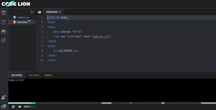Open the question mark quiz sidebar icon
Image resolution: width=216 pixels, height=110 pixels.
click(x=4, y=22)
